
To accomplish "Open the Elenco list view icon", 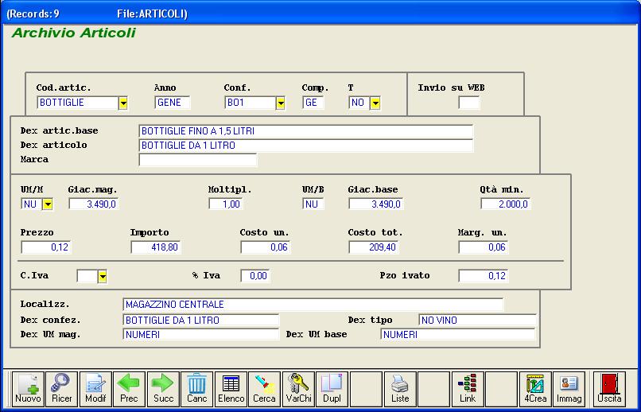I will pos(231,389).
